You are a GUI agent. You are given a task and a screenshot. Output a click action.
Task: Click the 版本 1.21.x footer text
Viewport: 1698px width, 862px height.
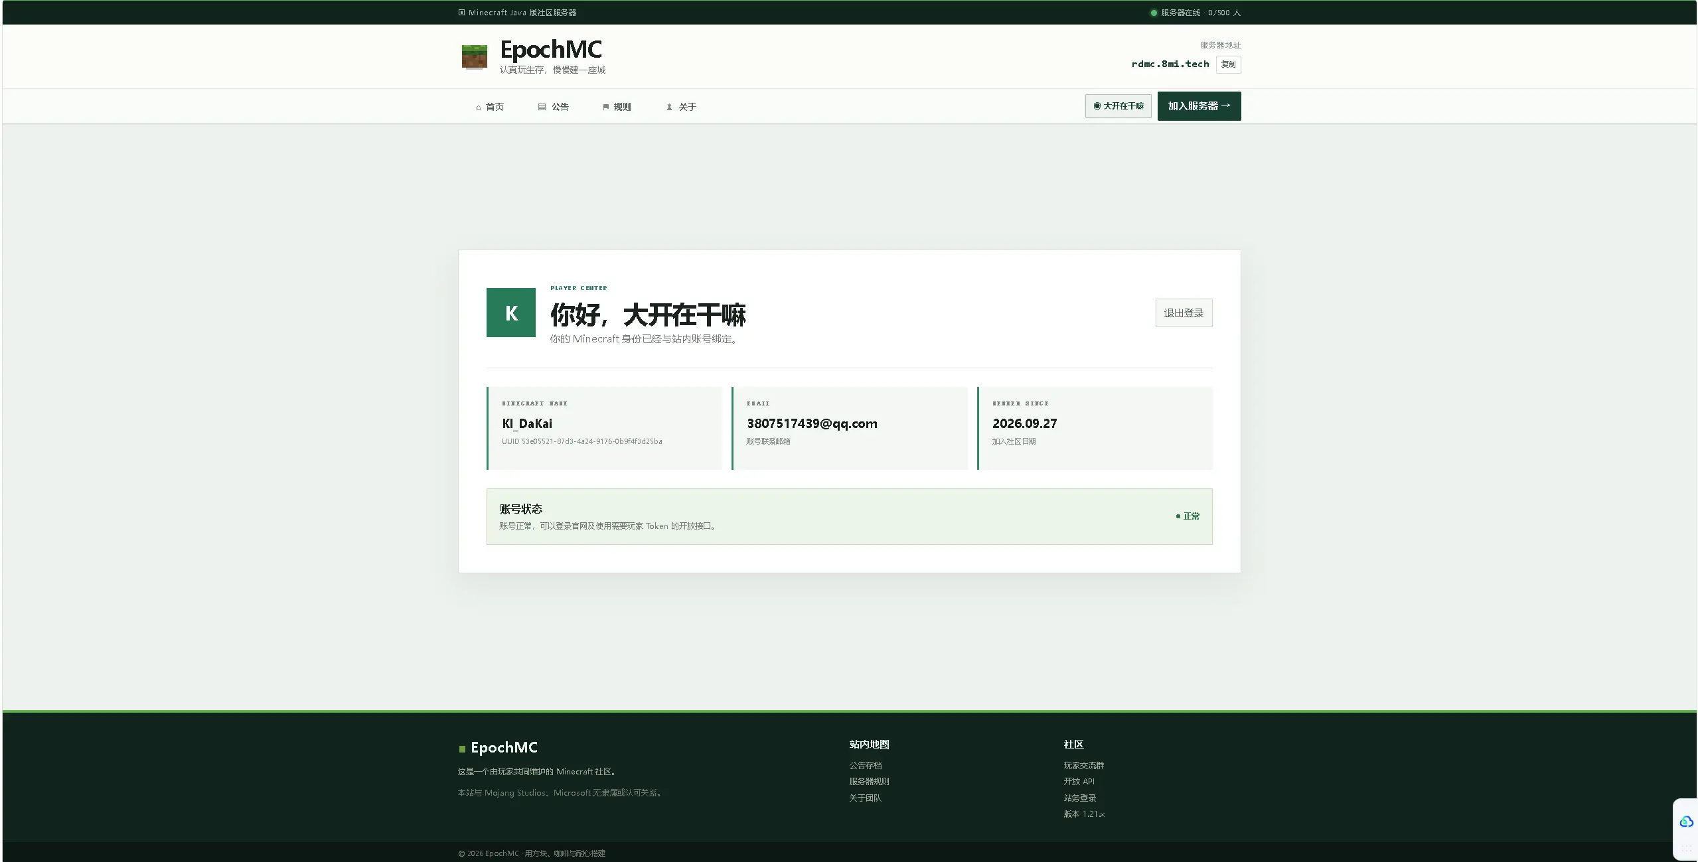coord(1084,814)
